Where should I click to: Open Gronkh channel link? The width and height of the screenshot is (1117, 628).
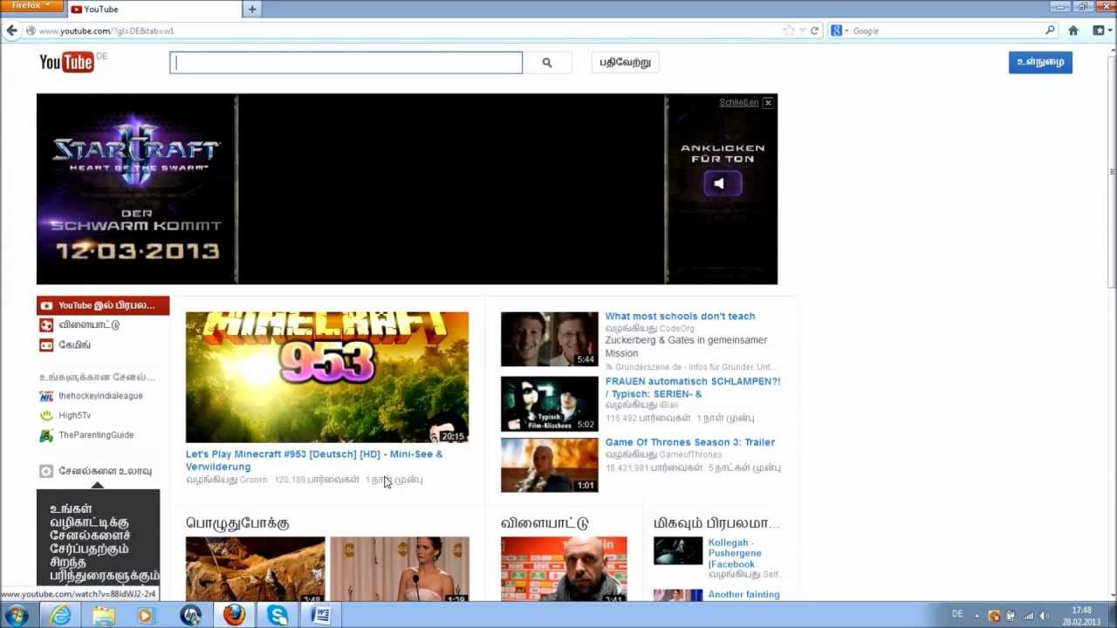pos(254,480)
